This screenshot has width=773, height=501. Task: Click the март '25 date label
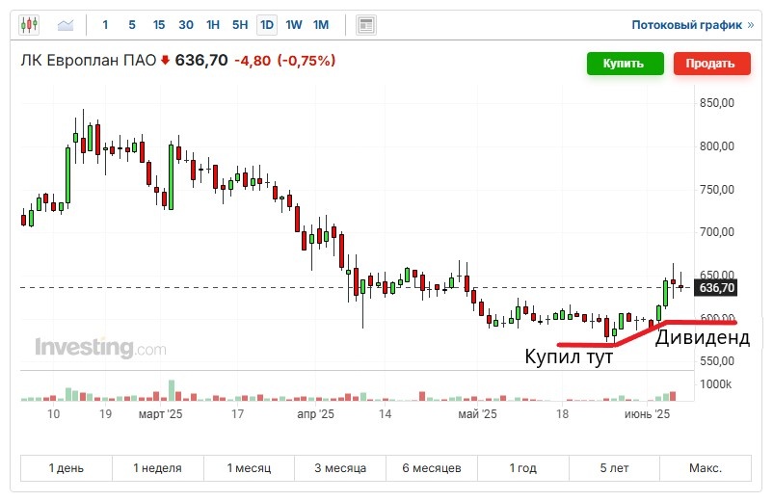160,413
